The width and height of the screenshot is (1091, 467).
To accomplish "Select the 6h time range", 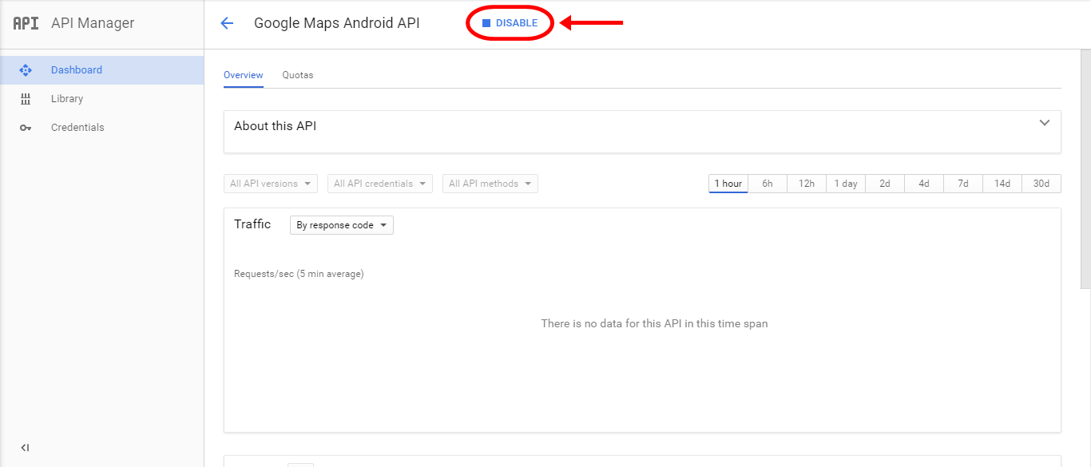I will tap(767, 184).
